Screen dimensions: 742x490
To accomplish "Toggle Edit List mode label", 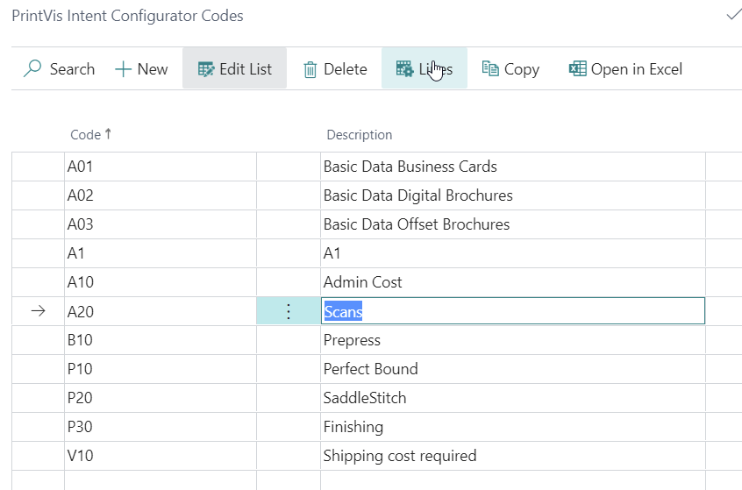I will 246,69.
